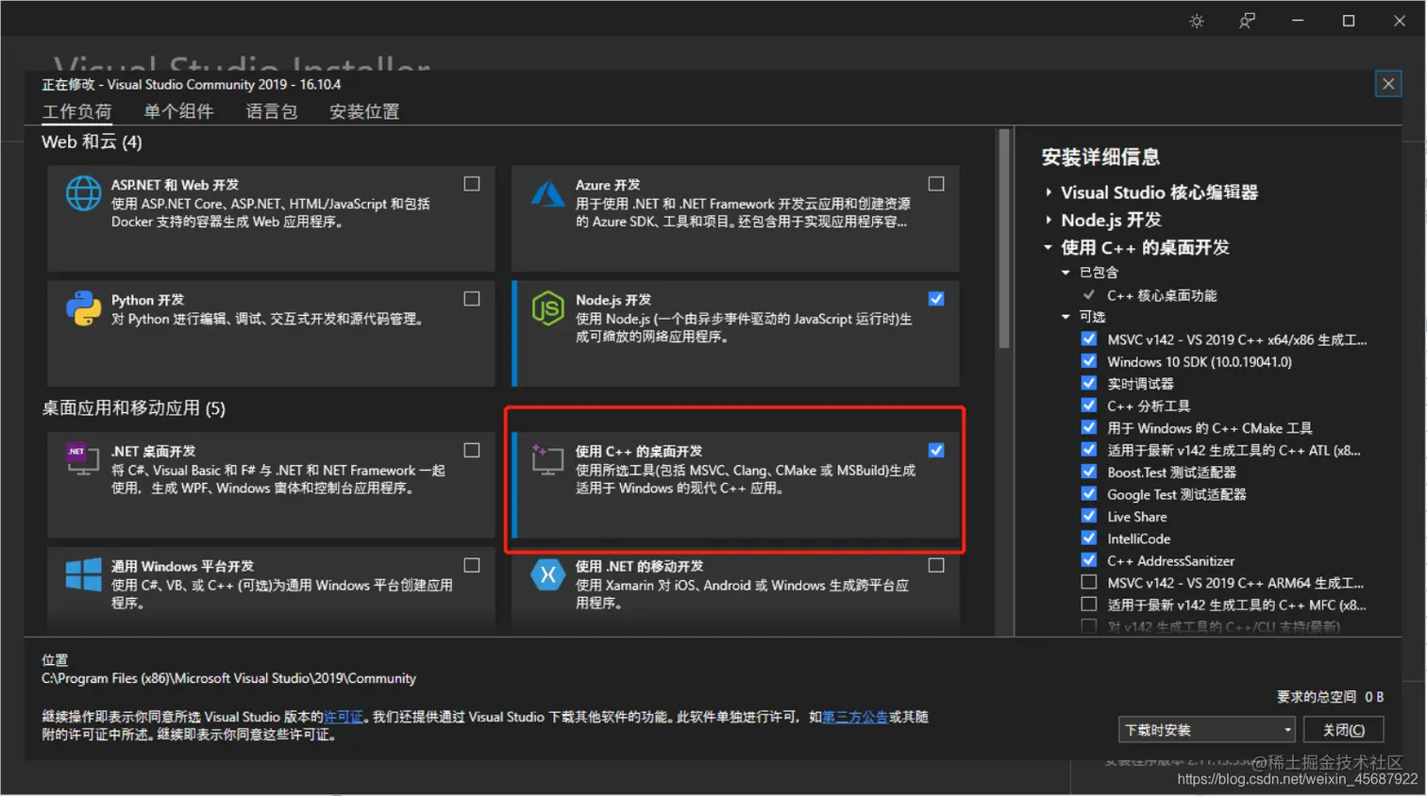Open the feedback icon in title bar
The height and width of the screenshot is (796, 1427).
click(x=1247, y=21)
